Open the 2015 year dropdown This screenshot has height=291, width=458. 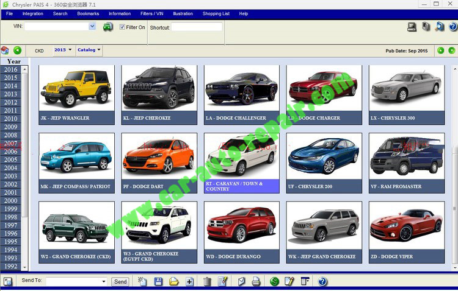pyautogui.click(x=63, y=50)
